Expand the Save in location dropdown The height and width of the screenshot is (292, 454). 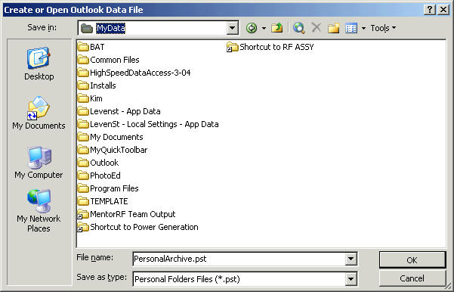232,28
